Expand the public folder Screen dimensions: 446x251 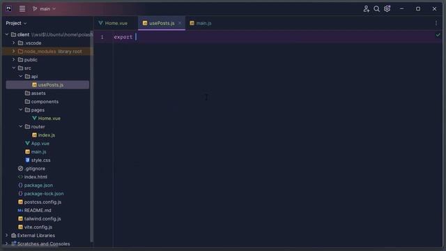(13, 59)
